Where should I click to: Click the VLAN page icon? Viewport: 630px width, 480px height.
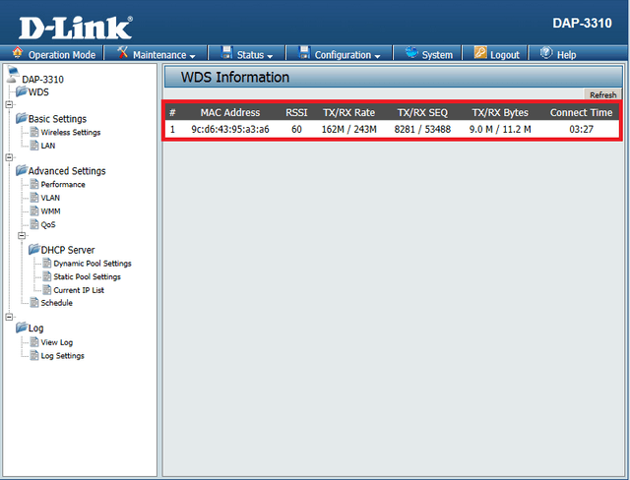[x=34, y=198]
